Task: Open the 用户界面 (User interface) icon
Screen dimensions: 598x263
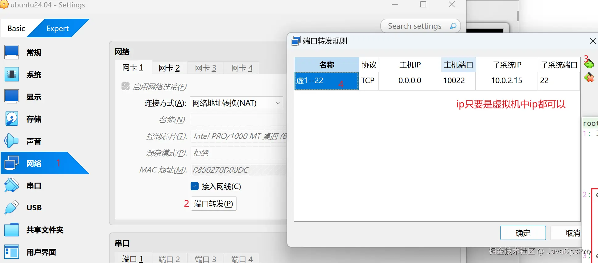Action: tap(12, 252)
